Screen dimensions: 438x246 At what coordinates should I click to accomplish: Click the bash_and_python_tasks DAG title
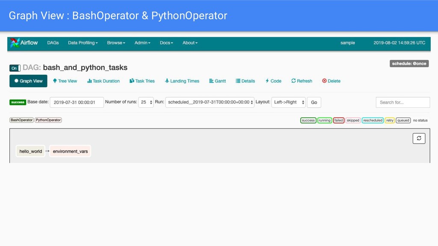pos(85,67)
